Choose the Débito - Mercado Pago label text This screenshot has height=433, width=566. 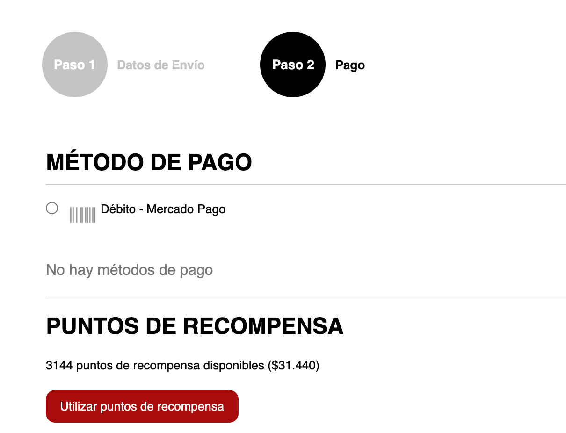tap(163, 209)
